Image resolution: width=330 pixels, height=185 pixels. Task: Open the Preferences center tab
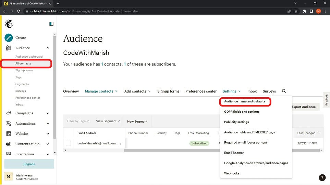[201, 91]
